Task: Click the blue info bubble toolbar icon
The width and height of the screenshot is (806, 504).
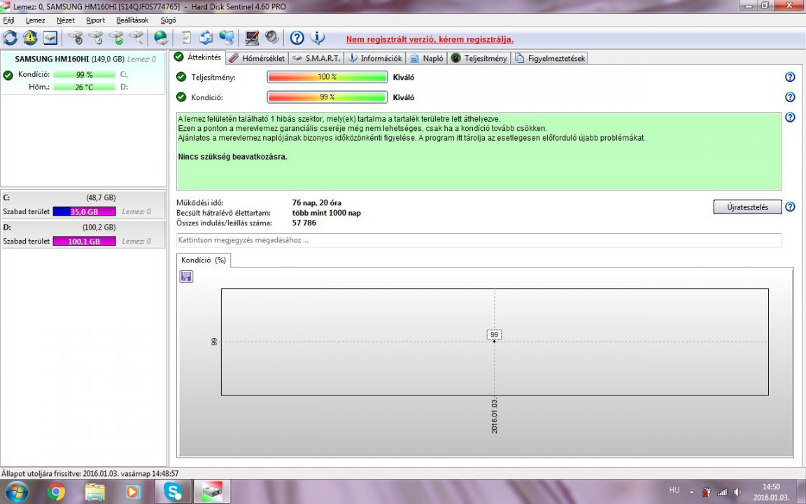Action: coord(318,38)
